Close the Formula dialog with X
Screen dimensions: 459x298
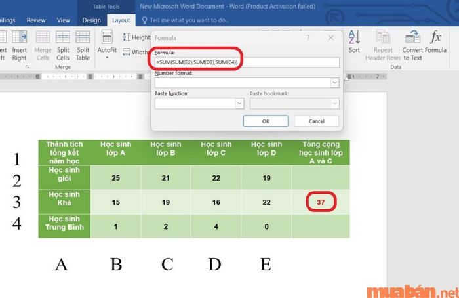pyautogui.click(x=330, y=38)
